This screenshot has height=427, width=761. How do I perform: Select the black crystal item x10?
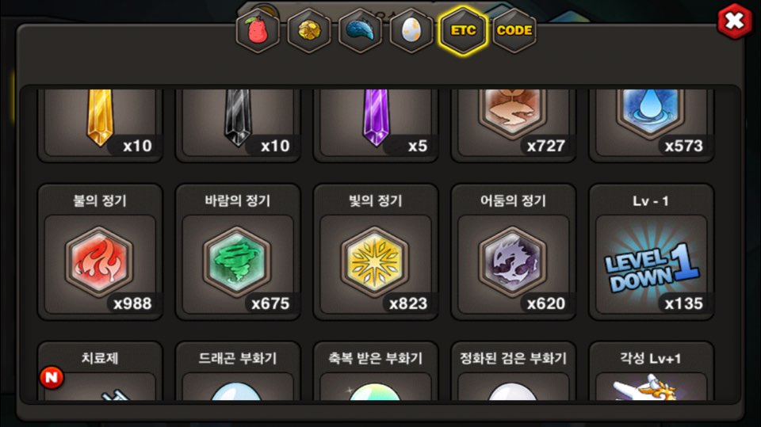click(237, 122)
